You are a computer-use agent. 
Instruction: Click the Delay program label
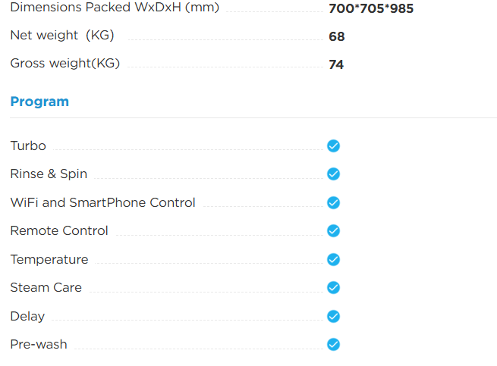27,317
